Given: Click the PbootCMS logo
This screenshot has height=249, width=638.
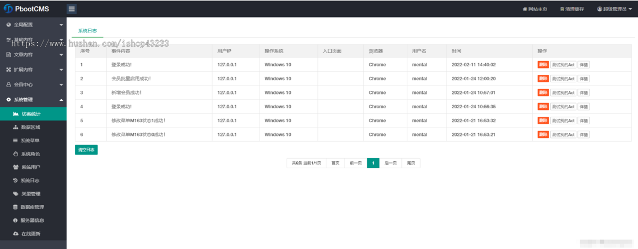Looking at the screenshot, I should [27, 9].
